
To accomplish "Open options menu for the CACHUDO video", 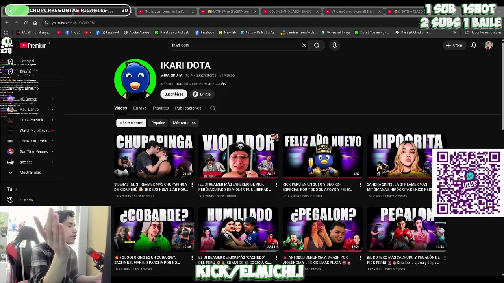I will point(276,257).
